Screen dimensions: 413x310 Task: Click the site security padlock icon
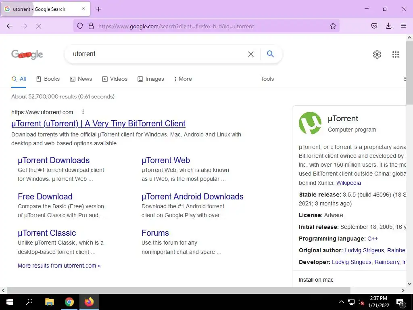coord(91,26)
